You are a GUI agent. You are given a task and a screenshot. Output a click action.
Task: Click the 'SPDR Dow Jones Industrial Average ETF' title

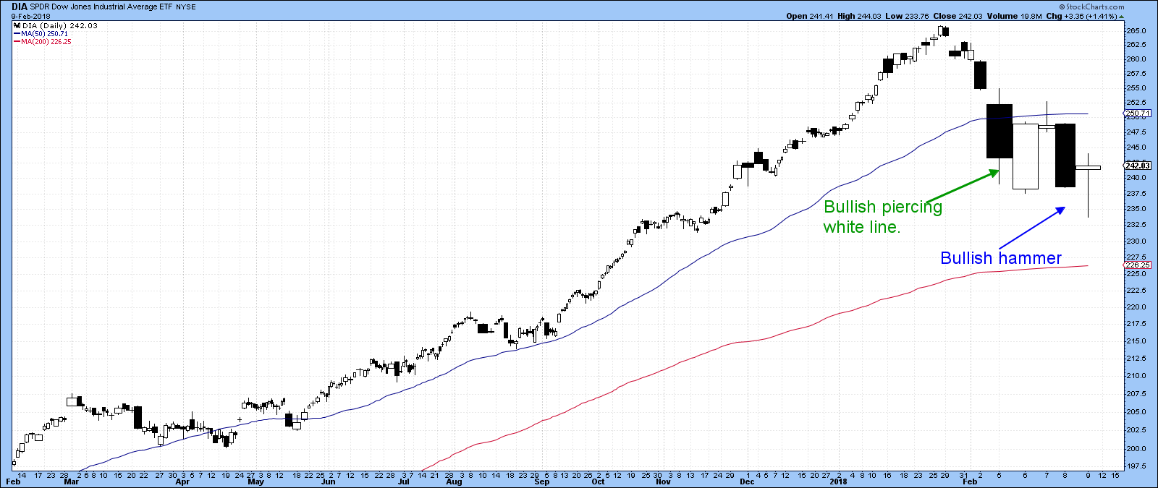[x=100, y=7]
